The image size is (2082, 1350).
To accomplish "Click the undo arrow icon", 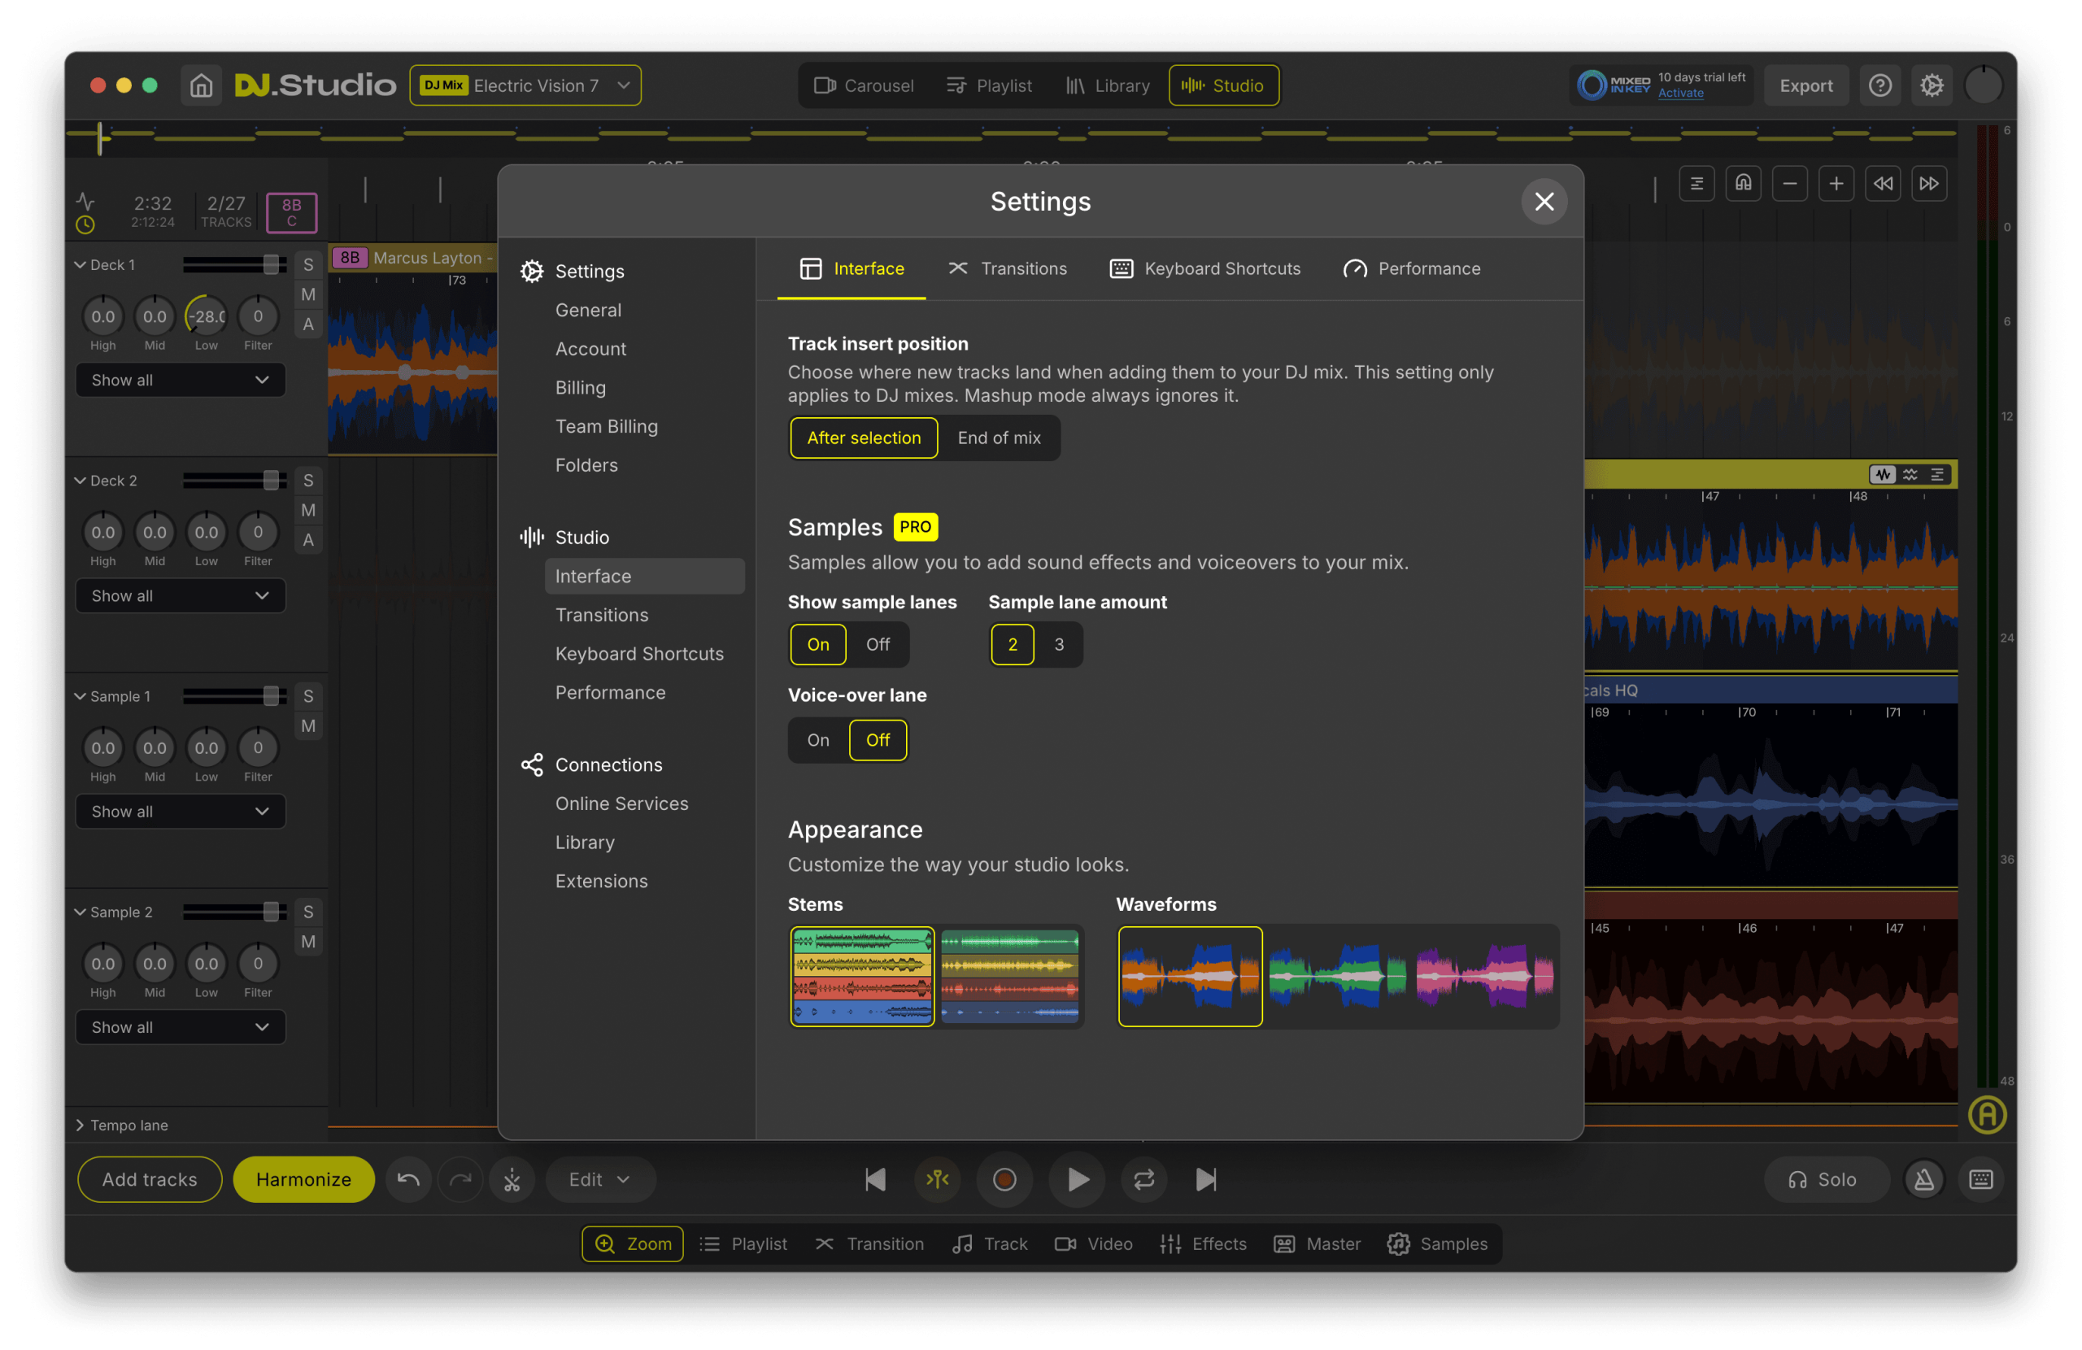I will [x=407, y=1179].
